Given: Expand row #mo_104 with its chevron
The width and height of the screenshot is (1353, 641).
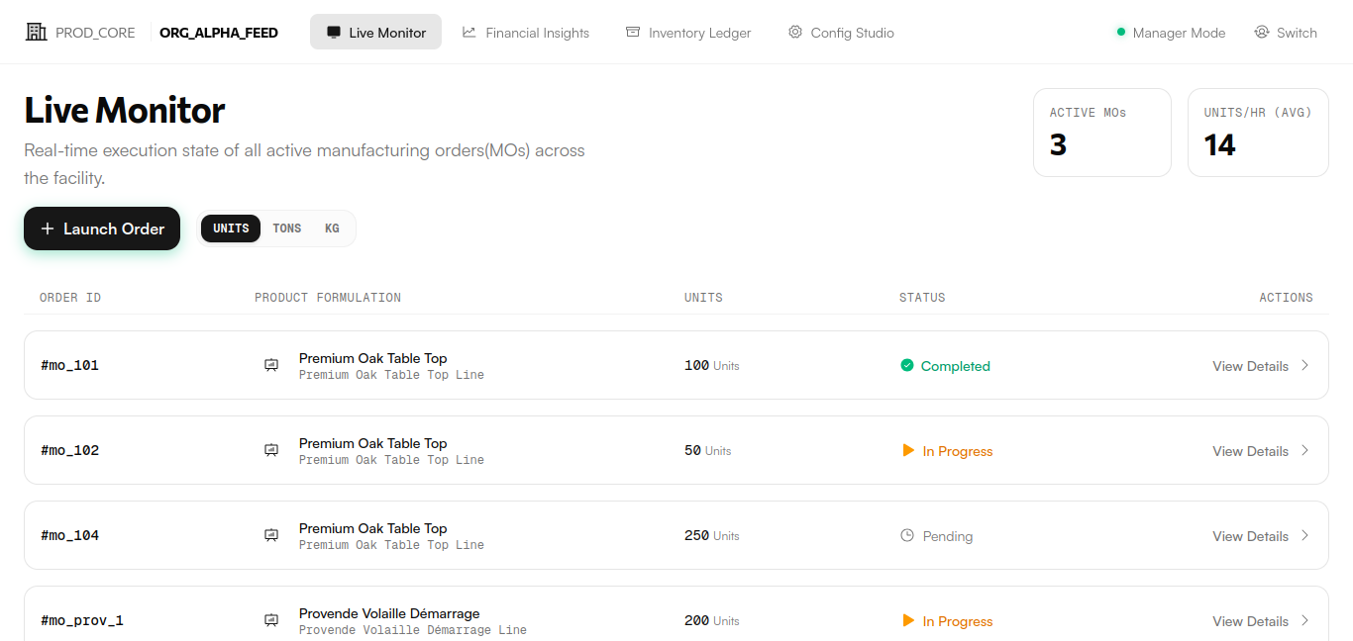Looking at the screenshot, I should coord(1304,535).
